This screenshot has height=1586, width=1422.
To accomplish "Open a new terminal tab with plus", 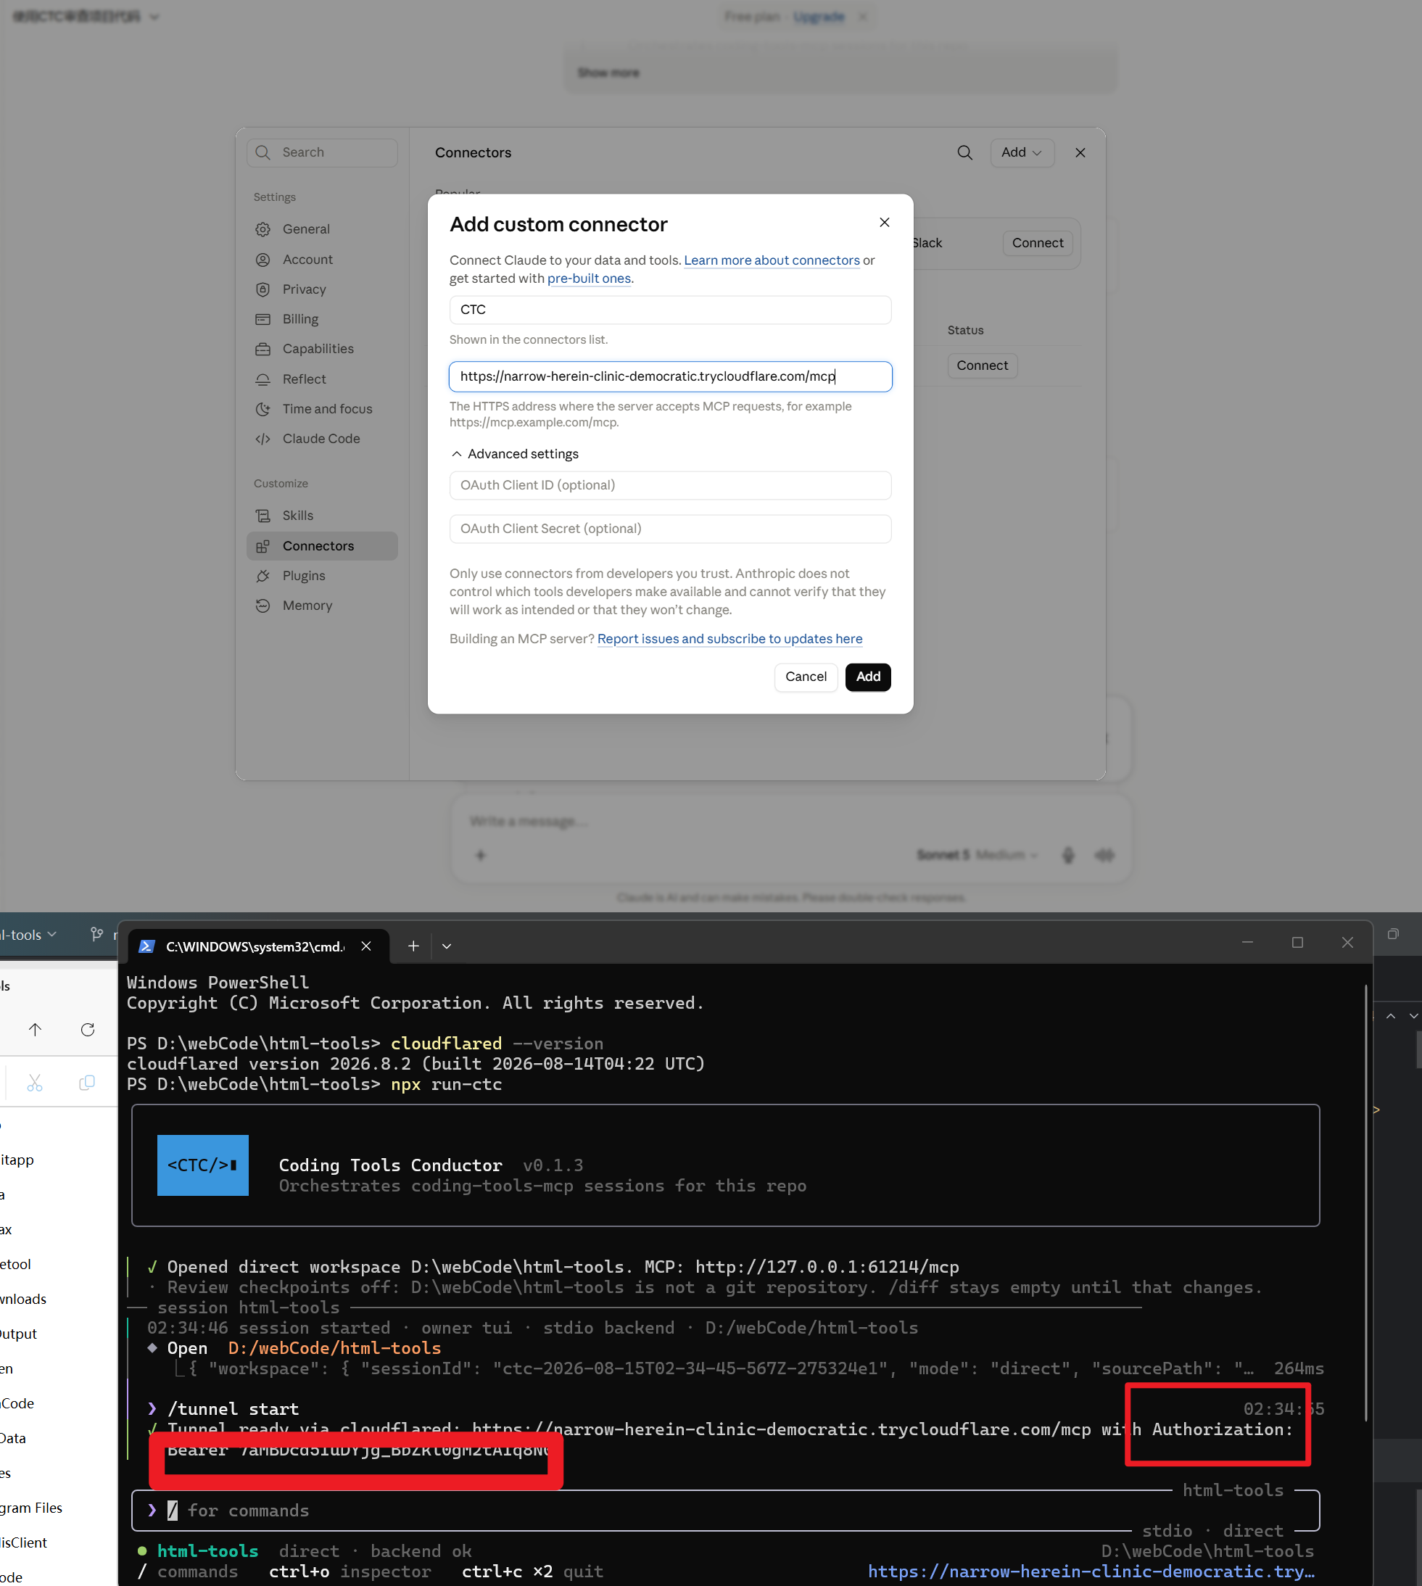I will [x=413, y=946].
